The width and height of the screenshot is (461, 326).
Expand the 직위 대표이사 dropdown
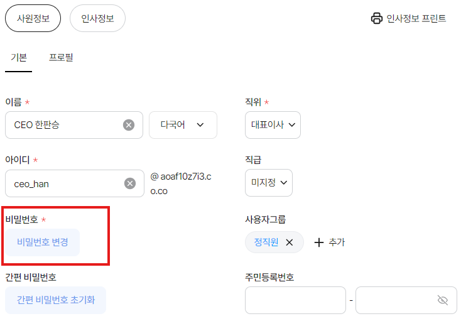pyautogui.click(x=273, y=125)
